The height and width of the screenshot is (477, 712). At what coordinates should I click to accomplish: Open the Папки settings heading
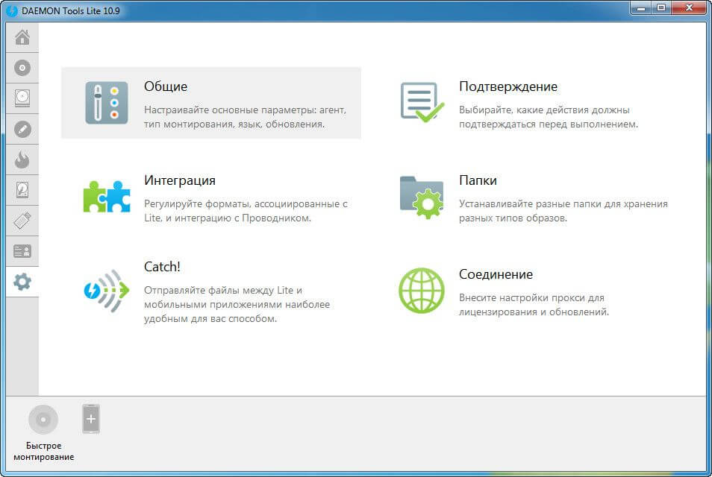coord(478,180)
